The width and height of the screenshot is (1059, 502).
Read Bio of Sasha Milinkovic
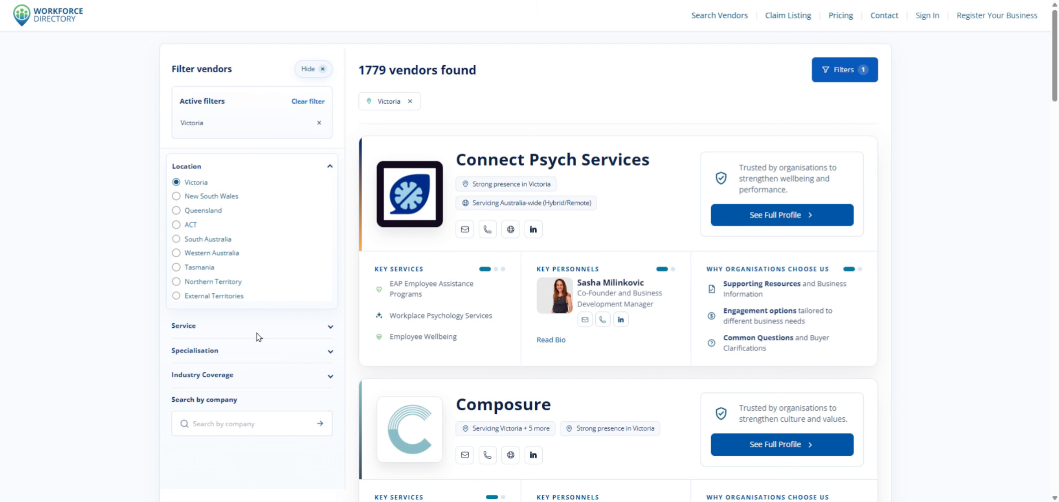(551, 340)
